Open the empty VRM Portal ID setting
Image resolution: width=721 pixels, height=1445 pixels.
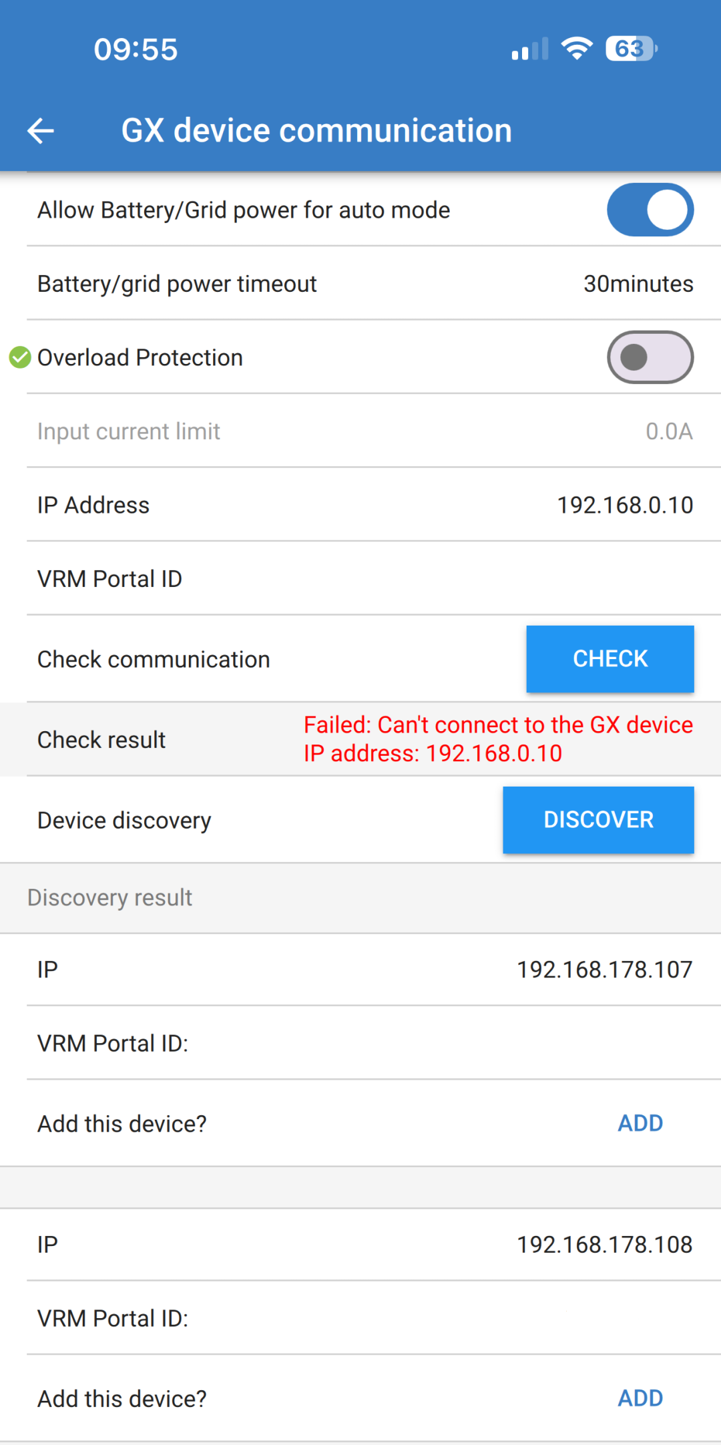pyautogui.click(x=360, y=578)
